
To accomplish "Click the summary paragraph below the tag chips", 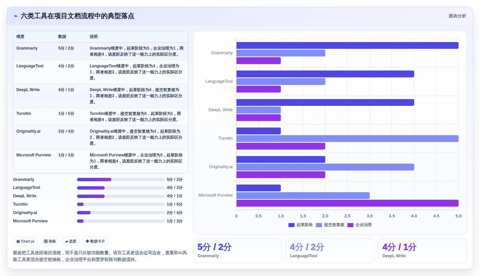I will (100, 256).
